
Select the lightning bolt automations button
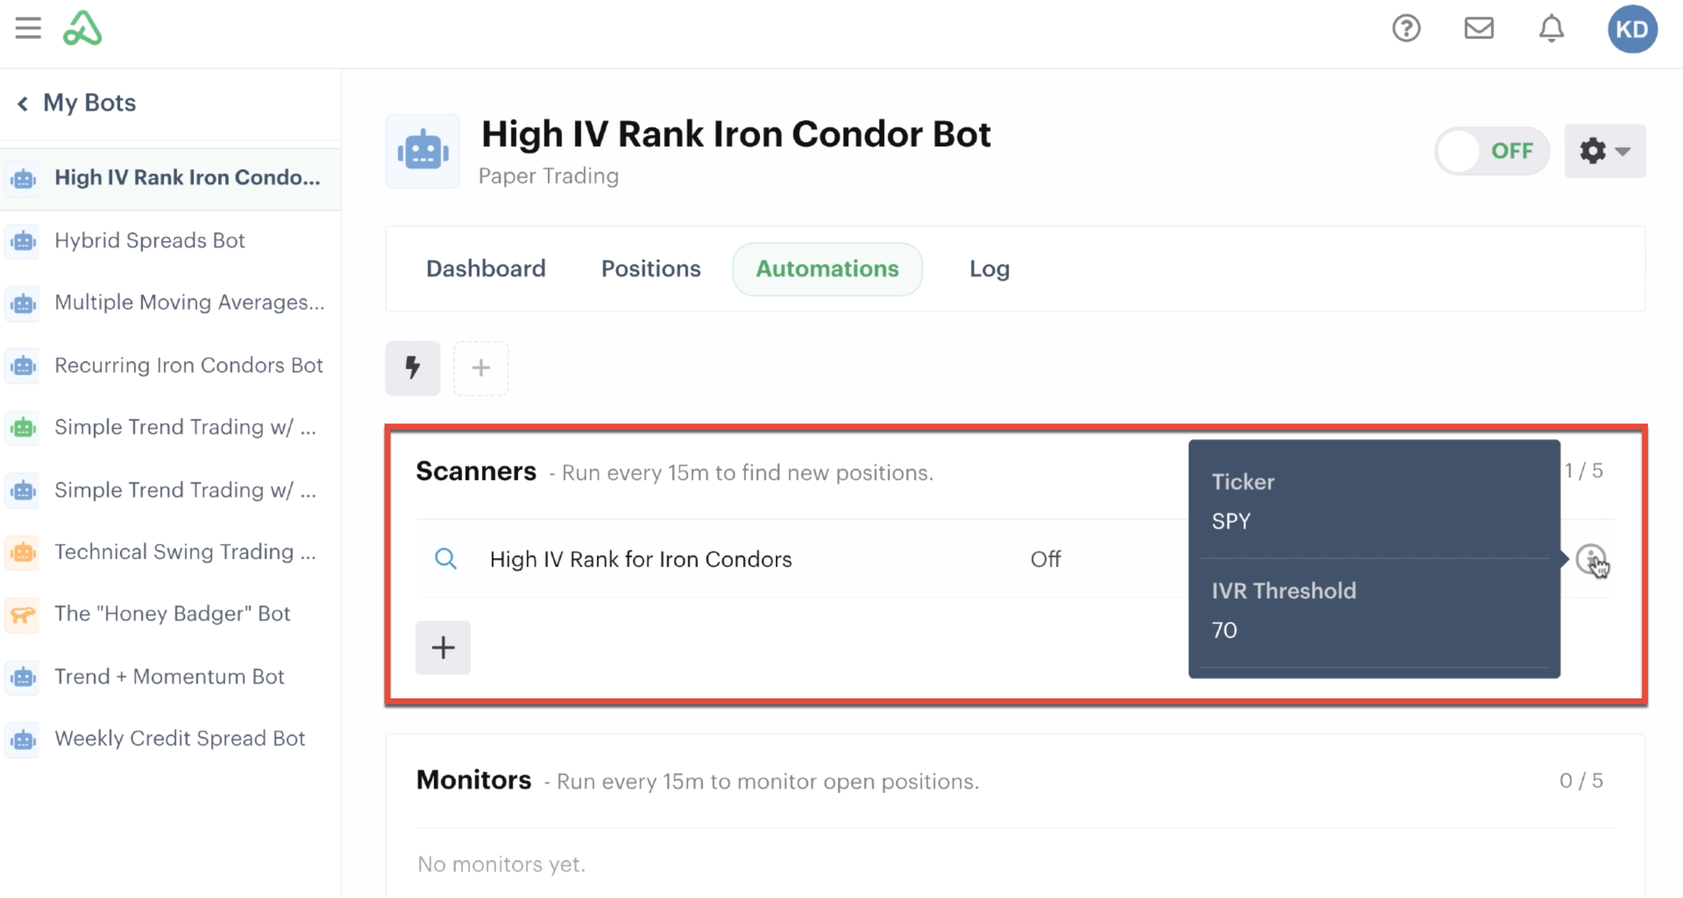point(412,368)
